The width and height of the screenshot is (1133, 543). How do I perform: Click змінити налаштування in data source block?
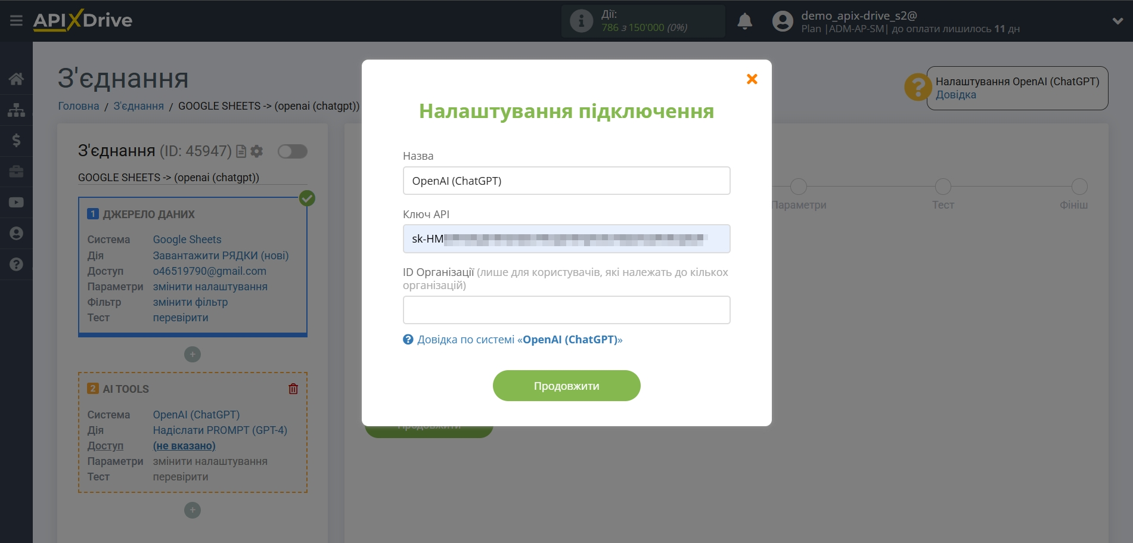210,287
